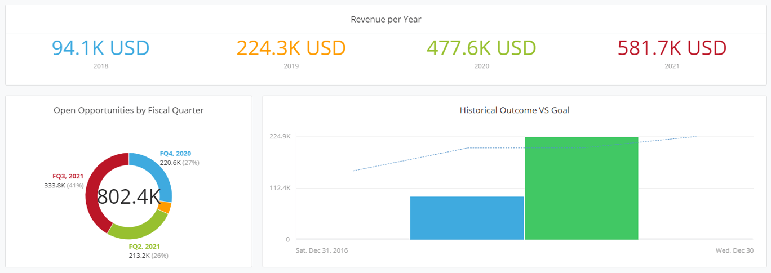The image size is (771, 273).
Task: Click the 220.6K (27%) value
Action: click(x=180, y=163)
